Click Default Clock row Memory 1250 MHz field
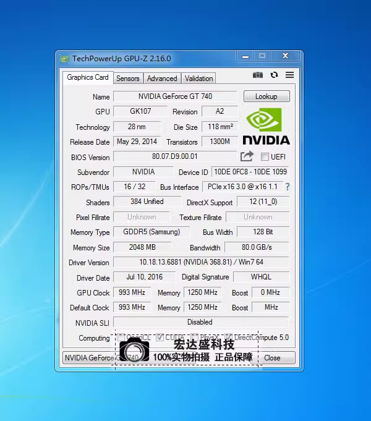 [203, 307]
